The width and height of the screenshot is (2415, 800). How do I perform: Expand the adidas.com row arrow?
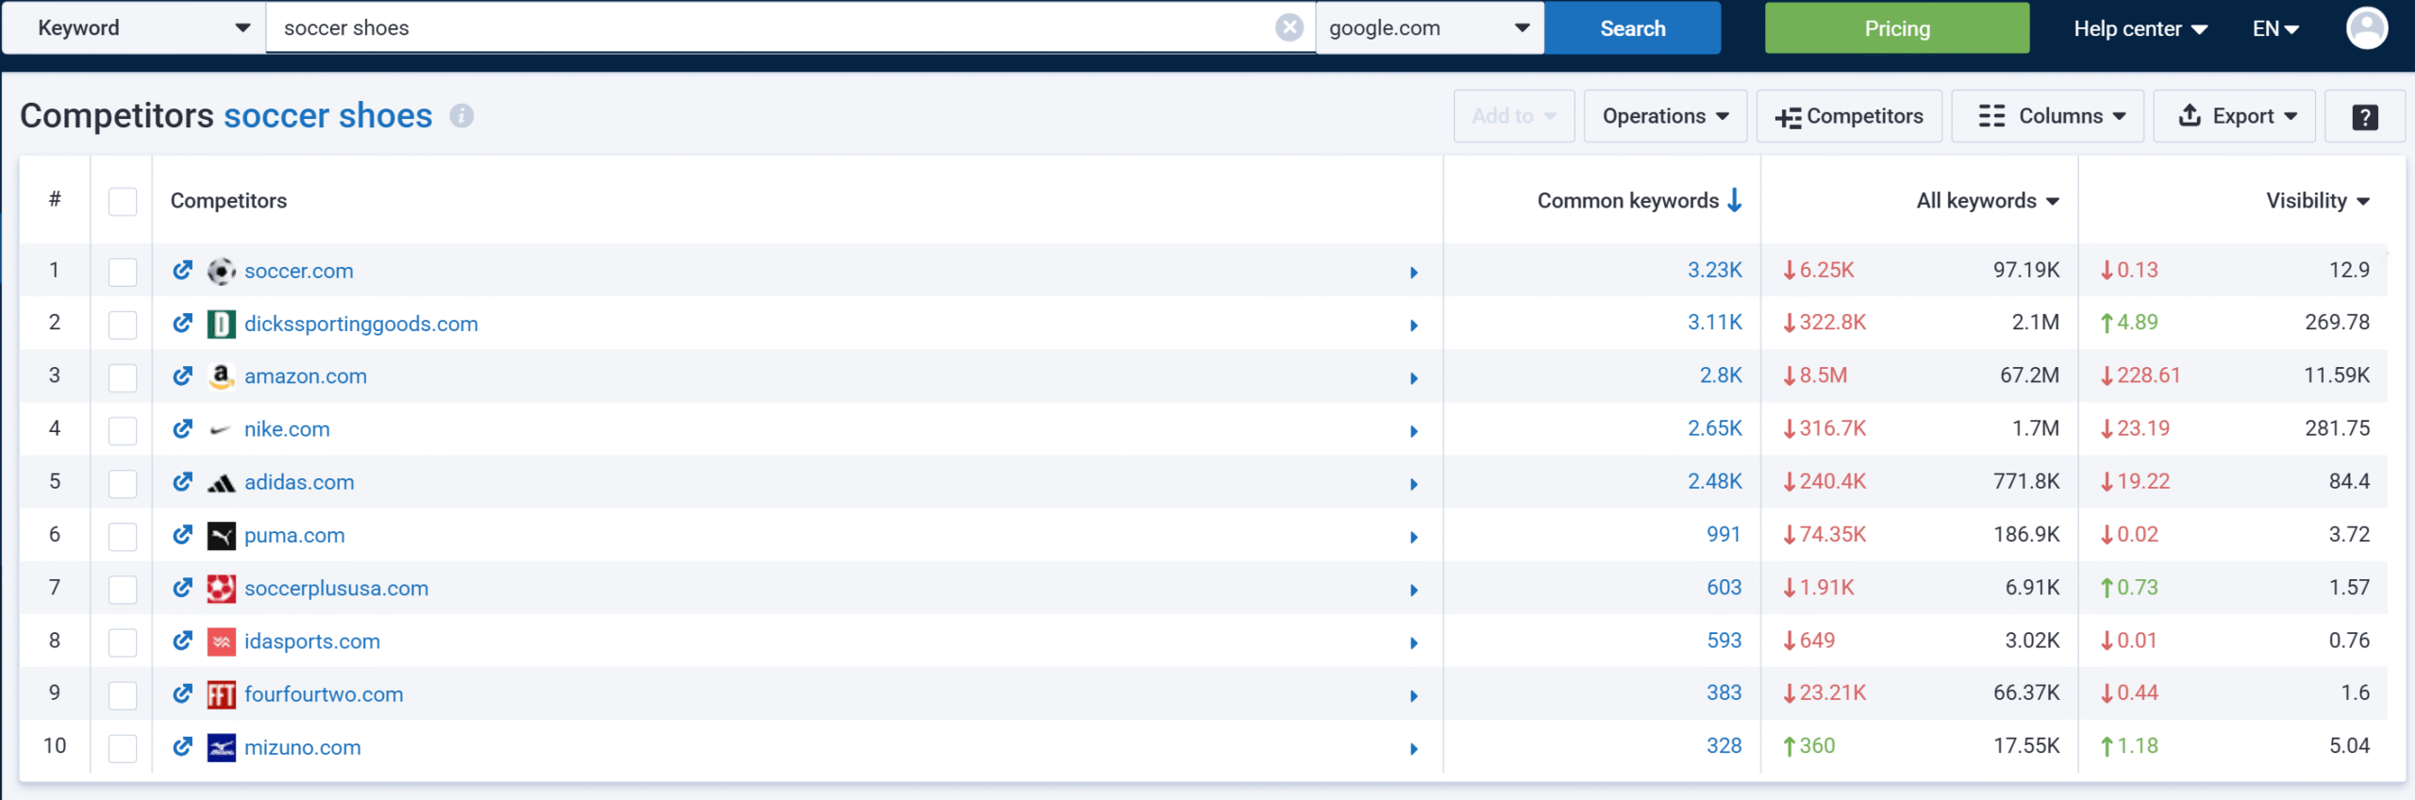tap(1413, 484)
